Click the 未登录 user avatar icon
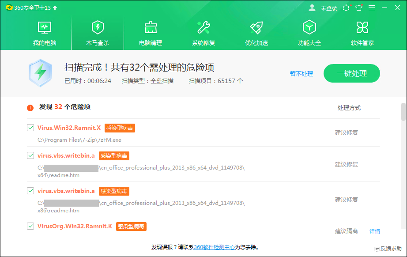Screen dimensions: 407x257 click(313, 8)
